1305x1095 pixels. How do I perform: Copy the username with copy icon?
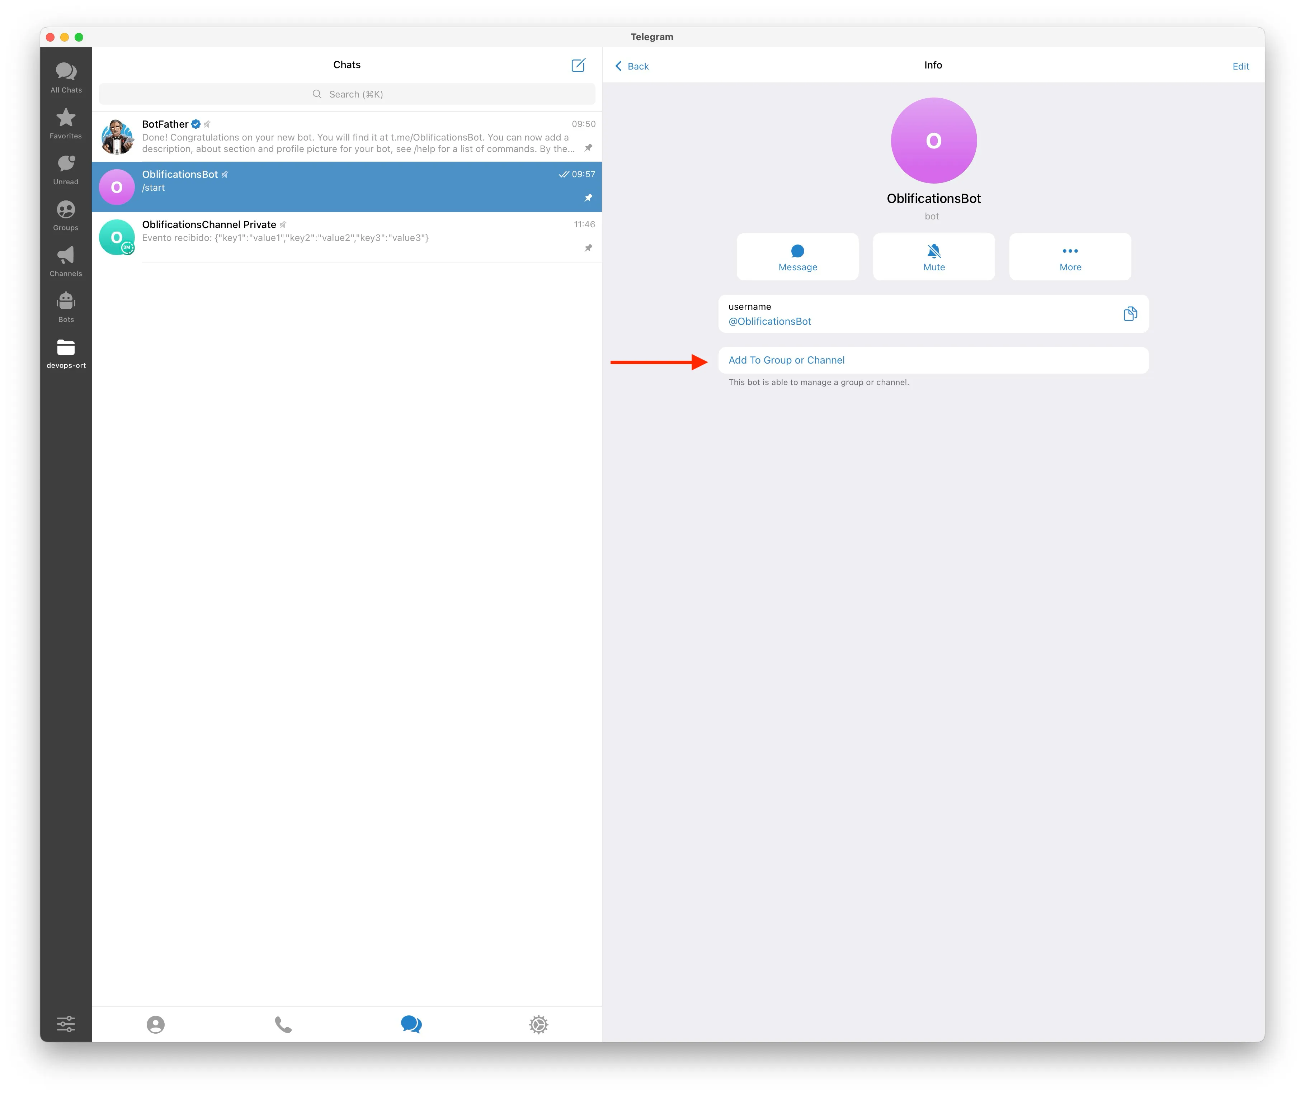pyautogui.click(x=1130, y=314)
